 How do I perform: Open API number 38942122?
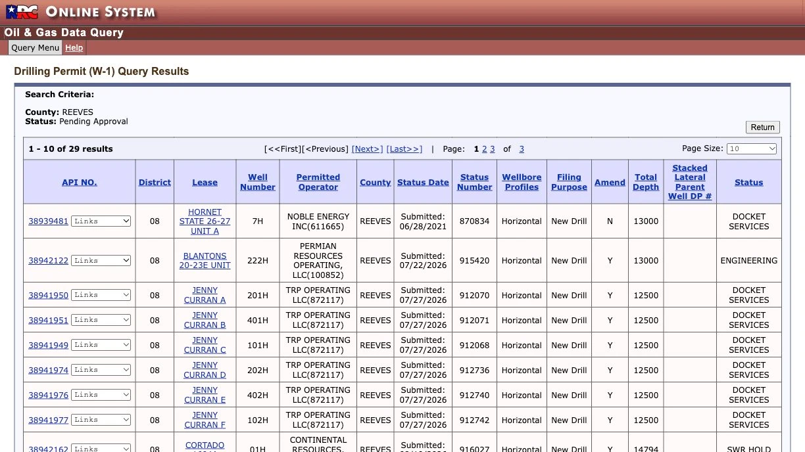(x=48, y=261)
